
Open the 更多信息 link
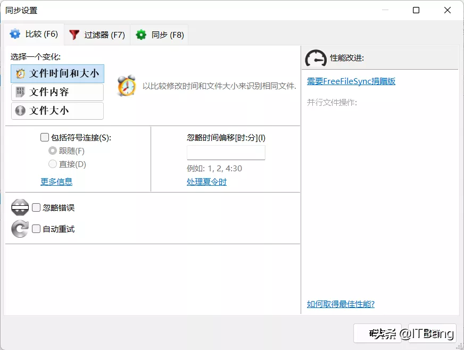pyautogui.click(x=56, y=182)
